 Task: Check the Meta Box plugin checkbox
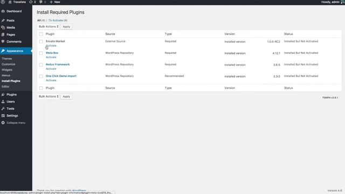pyautogui.click(x=41, y=53)
